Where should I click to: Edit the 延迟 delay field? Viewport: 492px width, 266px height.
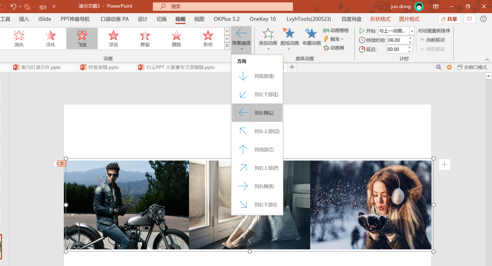click(397, 49)
